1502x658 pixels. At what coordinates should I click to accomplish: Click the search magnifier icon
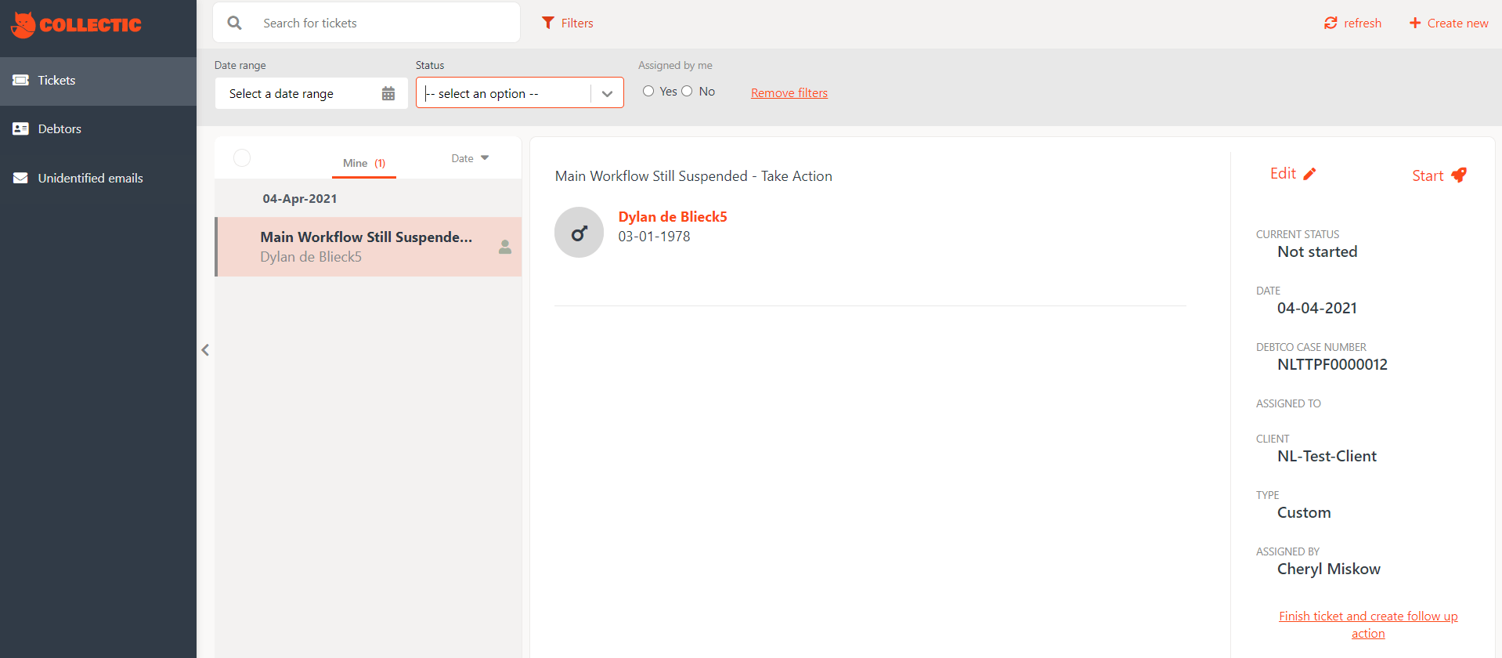pos(234,23)
